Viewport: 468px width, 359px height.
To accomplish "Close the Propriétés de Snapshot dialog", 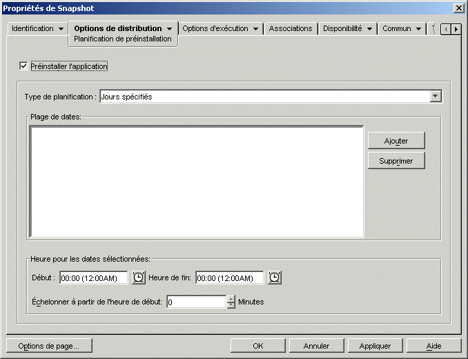I will [458, 8].
